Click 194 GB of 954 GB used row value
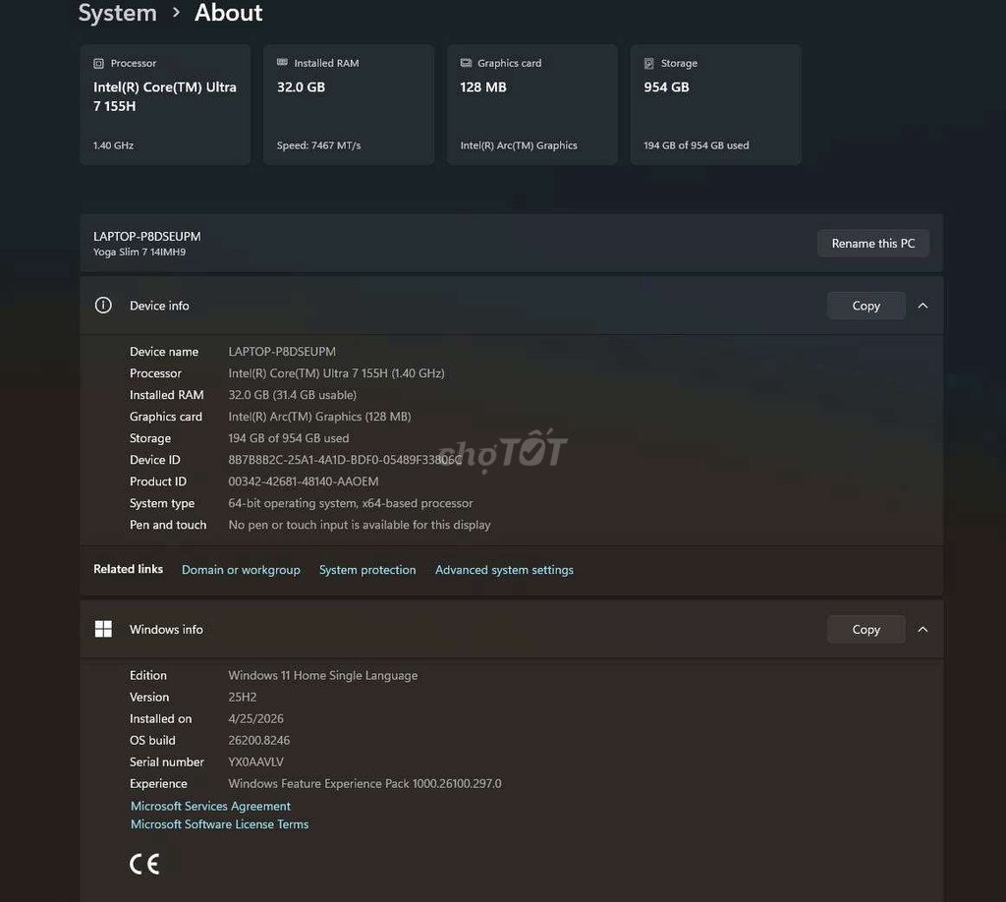 (x=289, y=438)
